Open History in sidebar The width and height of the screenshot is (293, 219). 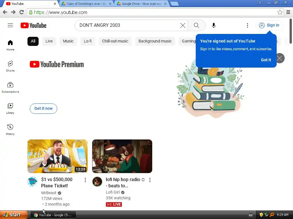click(10, 130)
